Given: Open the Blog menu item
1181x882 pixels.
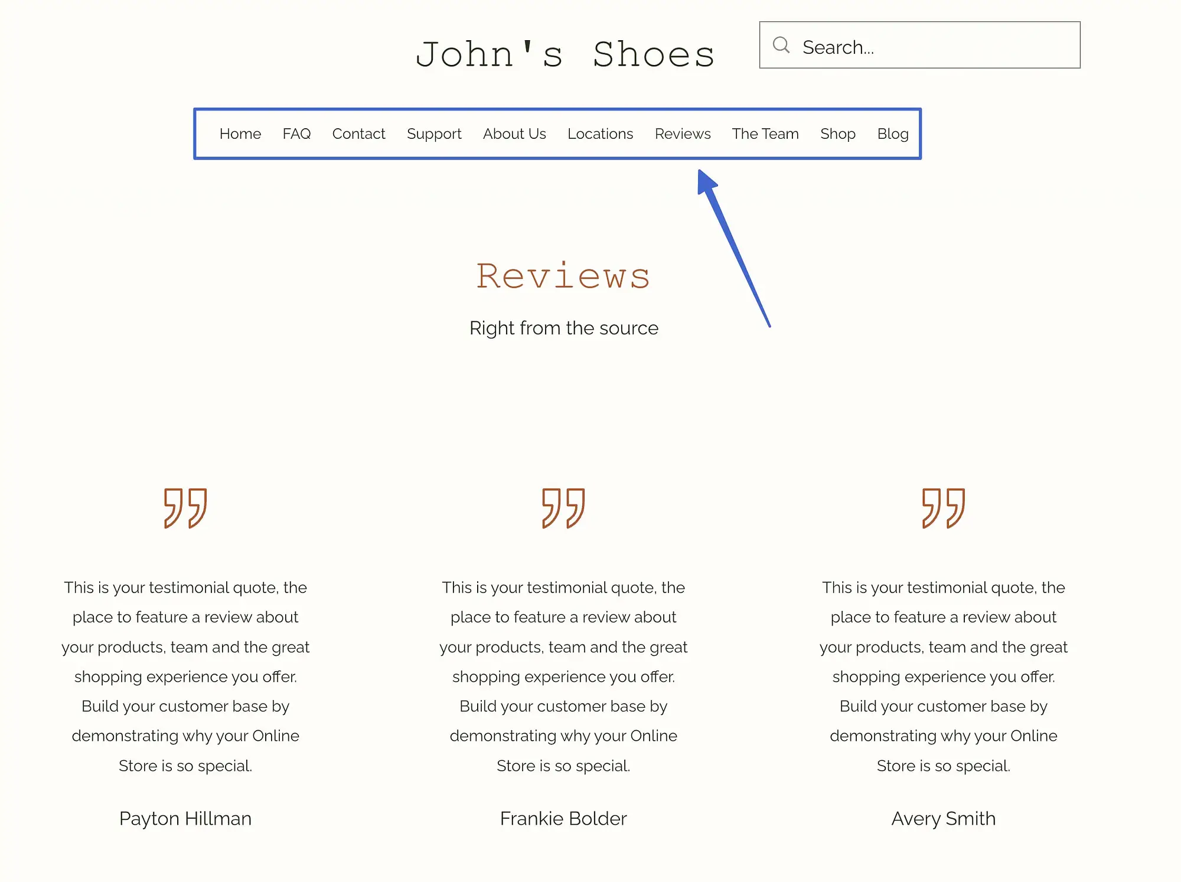Looking at the screenshot, I should tap(891, 134).
